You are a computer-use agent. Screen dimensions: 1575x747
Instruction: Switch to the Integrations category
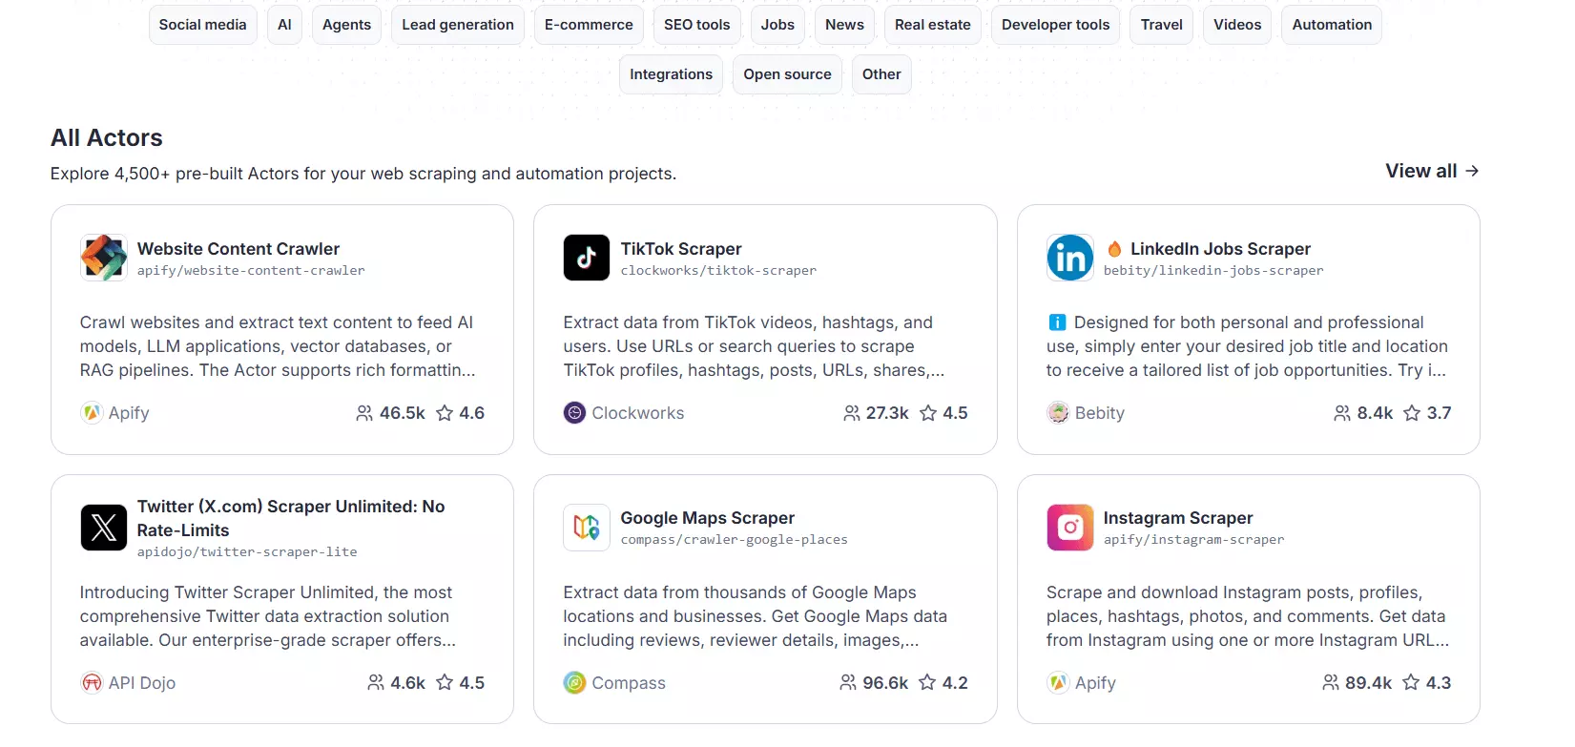tap(671, 74)
